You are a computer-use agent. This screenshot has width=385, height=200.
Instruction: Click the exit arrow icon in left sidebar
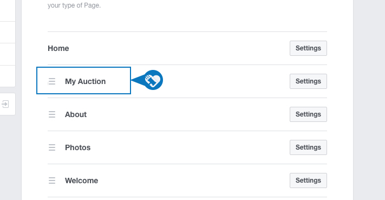pos(5,104)
